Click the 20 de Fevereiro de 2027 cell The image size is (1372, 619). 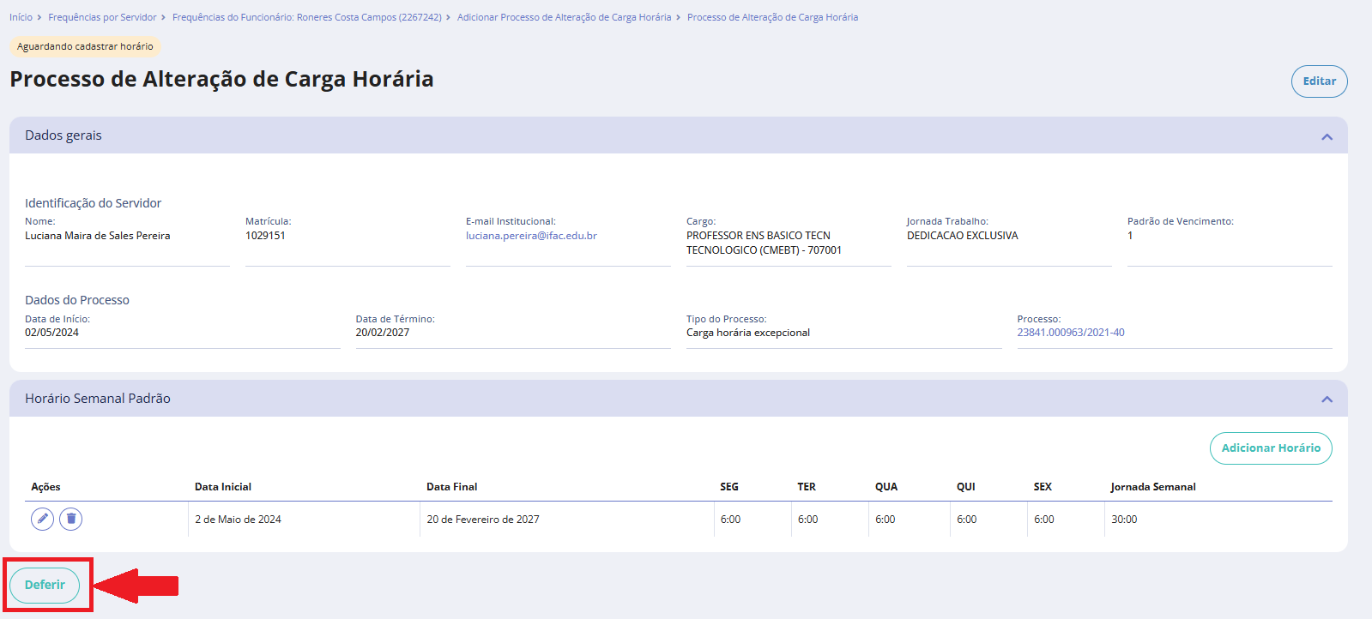click(483, 520)
